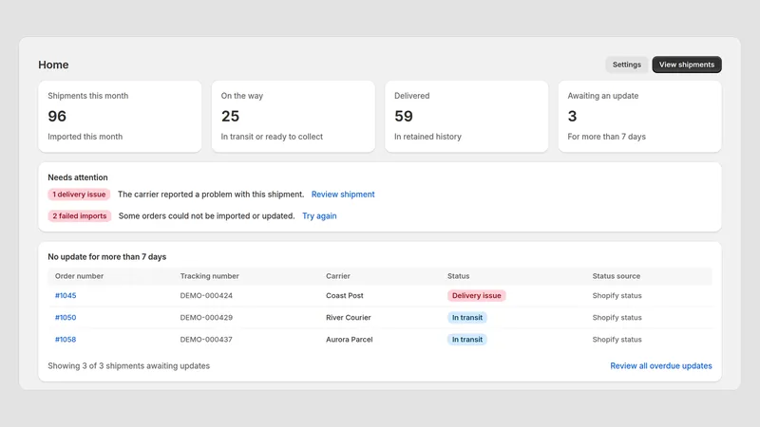Select tracking number DEMO-000424
This screenshot has height=427, width=760.
[206, 295]
